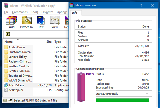The image size is (160, 108).
Task: Click the help question mark in File information
Action: coord(141,5)
